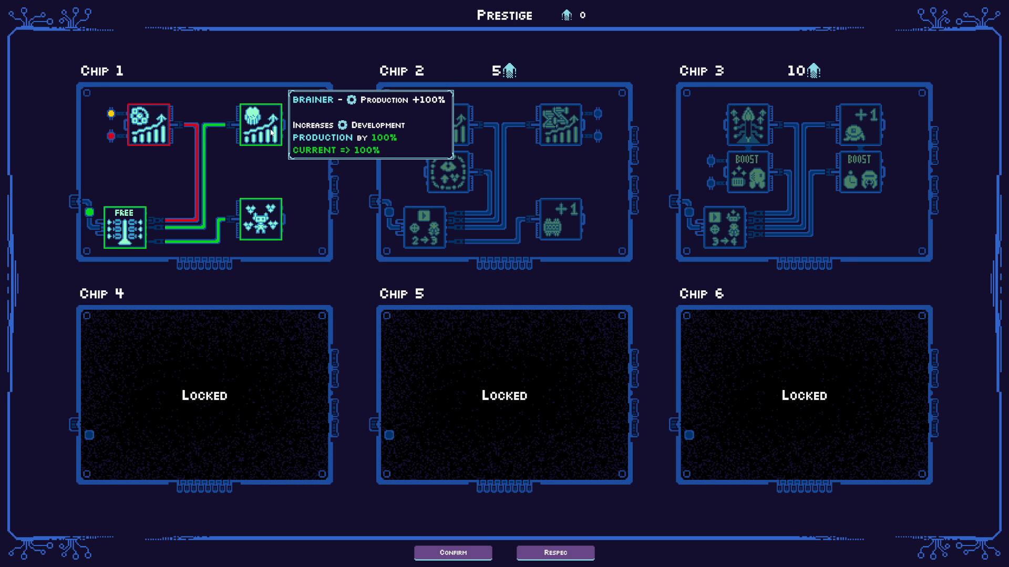
Task: Toggle the red connector dot in Chip 1
Action: pyautogui.click(x=111, y=136)
